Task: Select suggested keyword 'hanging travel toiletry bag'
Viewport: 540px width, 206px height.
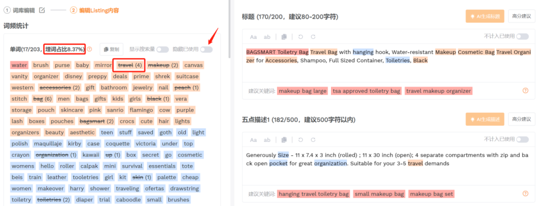Action: 313,194
